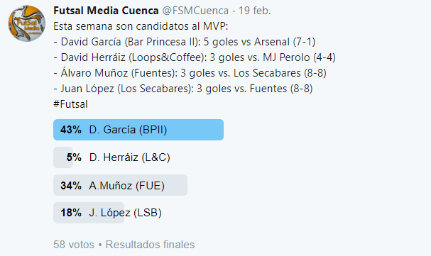Click the 5% poll result label

pos(74,157)
